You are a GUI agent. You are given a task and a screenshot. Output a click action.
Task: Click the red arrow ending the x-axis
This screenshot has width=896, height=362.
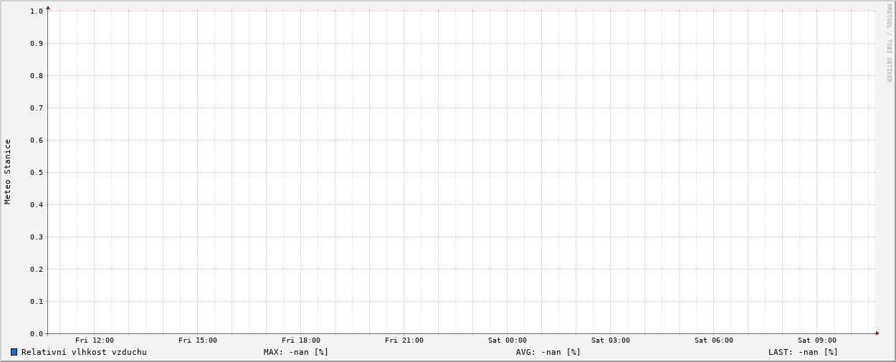[877, 333]
